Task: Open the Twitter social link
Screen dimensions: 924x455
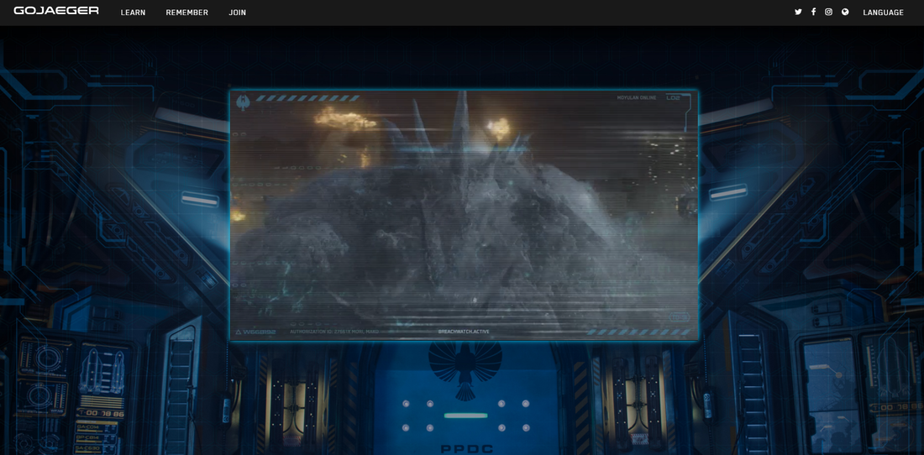Action: coord(798,12)
